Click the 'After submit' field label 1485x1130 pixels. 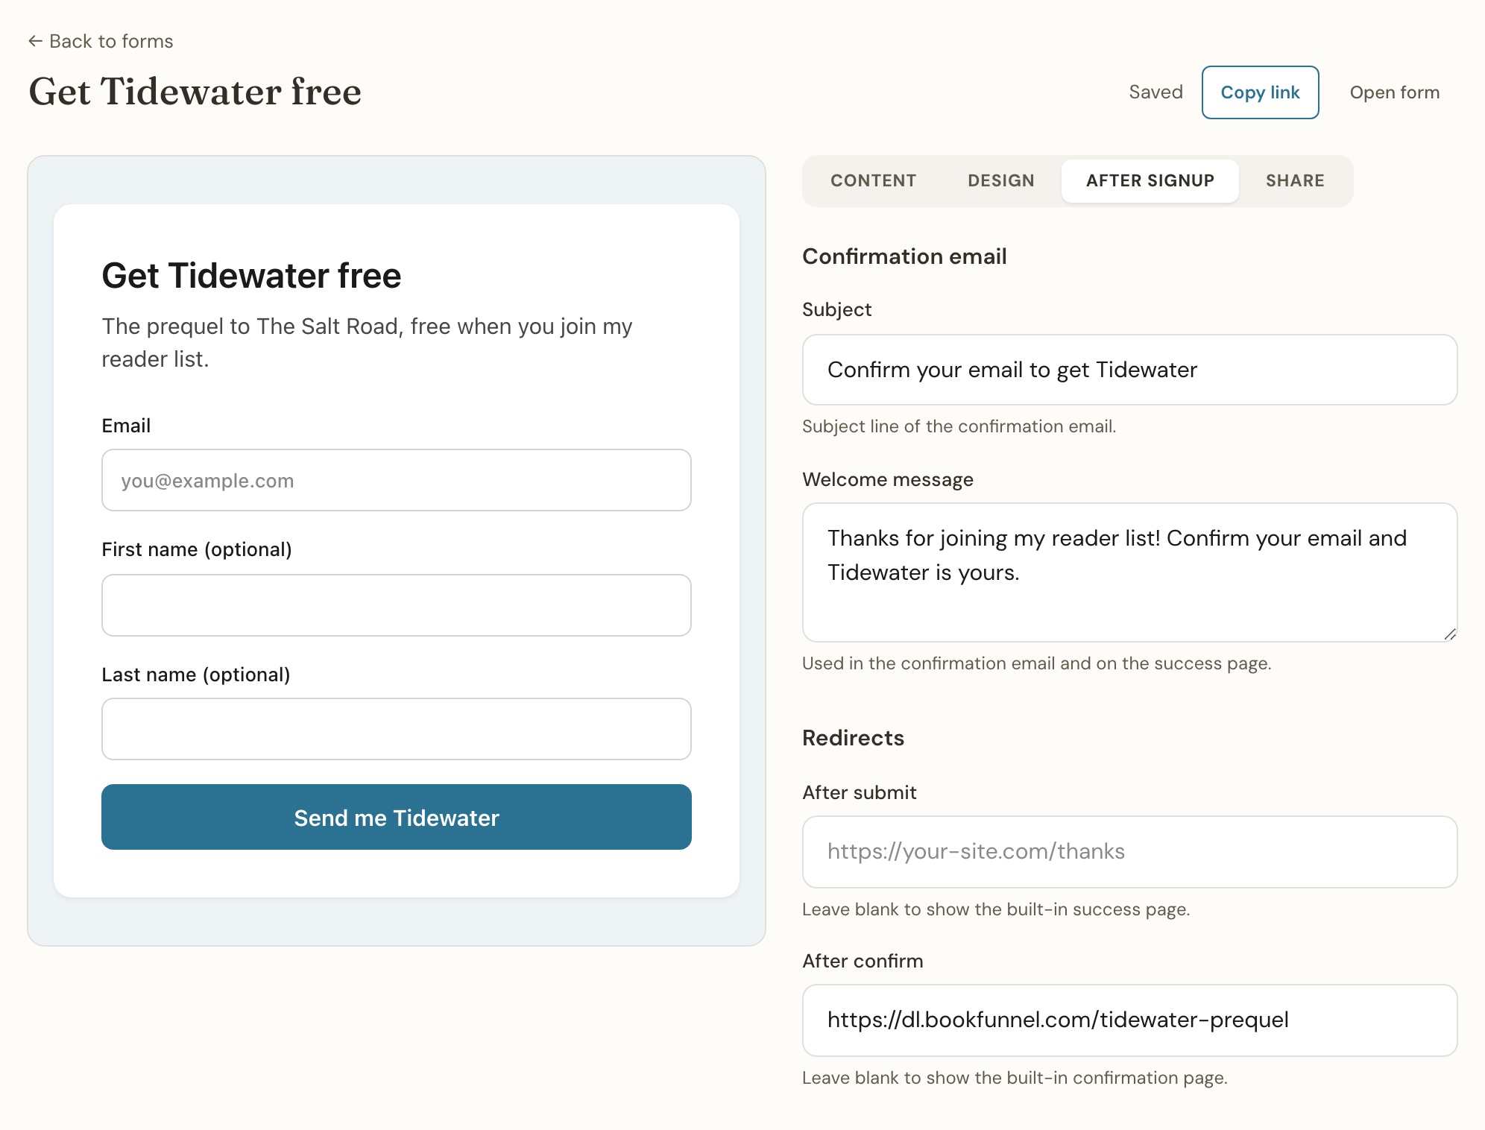(859, 792)
